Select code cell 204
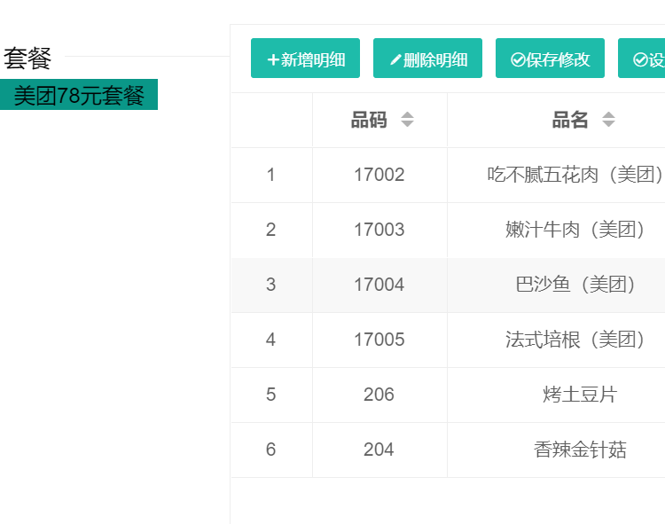665x524 pixels. (x=379, y=450)
